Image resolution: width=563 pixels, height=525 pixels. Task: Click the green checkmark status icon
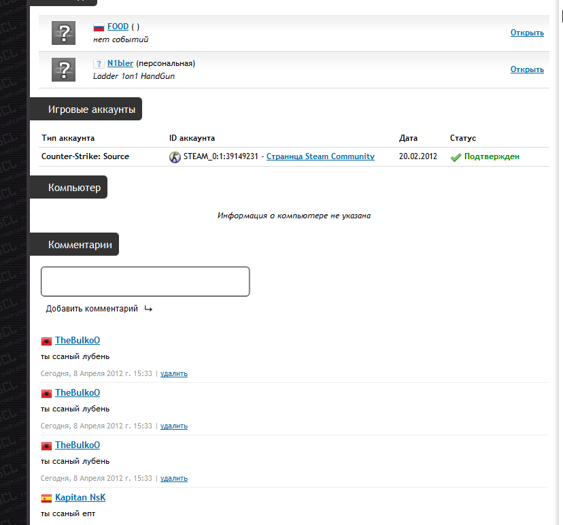(x=456, y=157)
